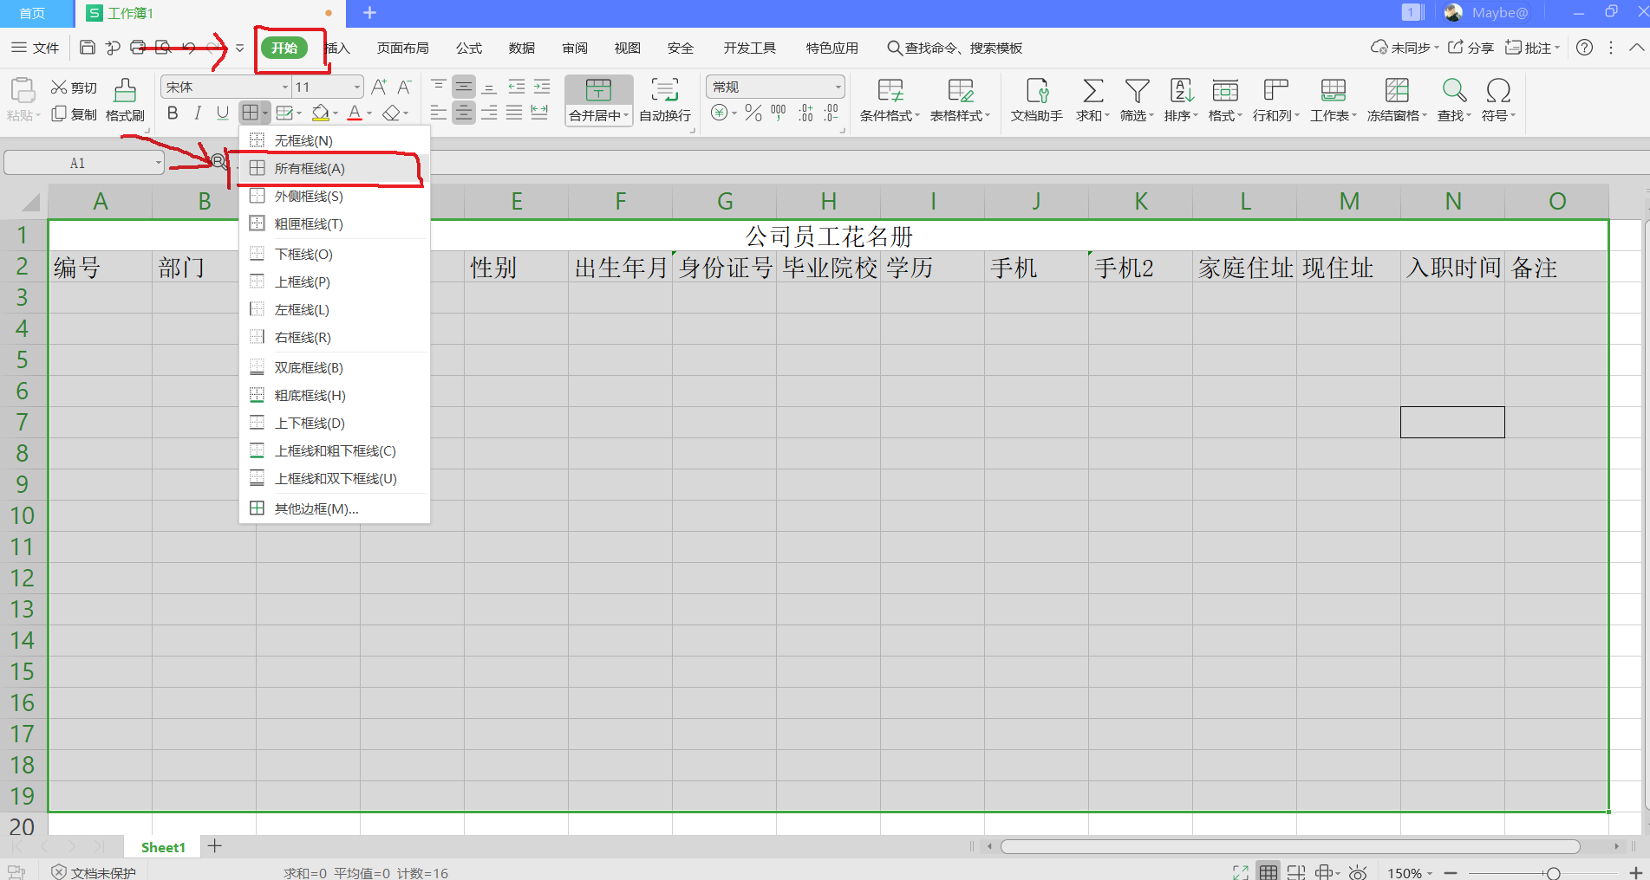Click the Save icon in quick access bar

click(x=88, y=48)
